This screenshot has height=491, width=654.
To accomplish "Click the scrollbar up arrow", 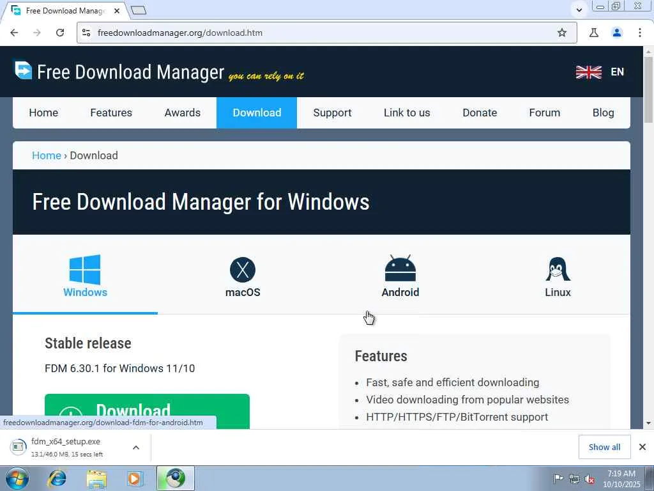I will [649, 51].
